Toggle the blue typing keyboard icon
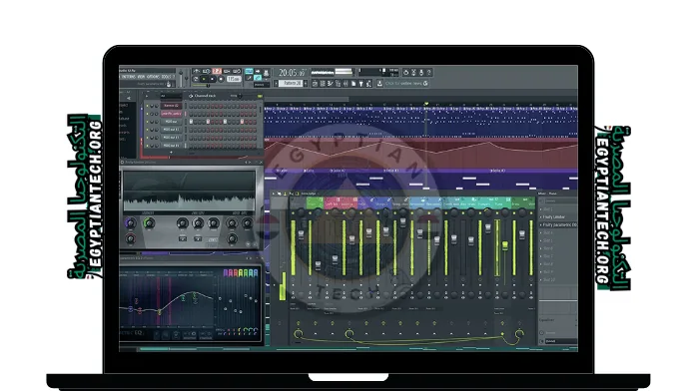 tap(249, 71)
